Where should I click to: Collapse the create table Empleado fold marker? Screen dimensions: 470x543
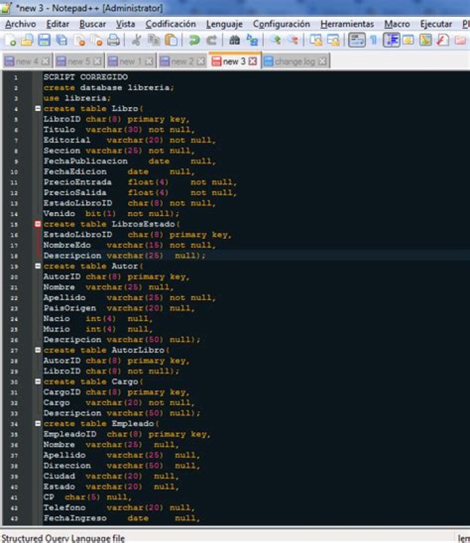tap(38, 424)
